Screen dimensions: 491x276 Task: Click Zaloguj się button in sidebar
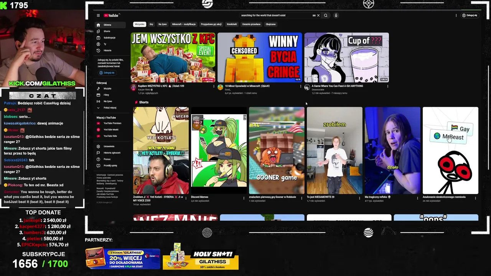pos(107,72)
